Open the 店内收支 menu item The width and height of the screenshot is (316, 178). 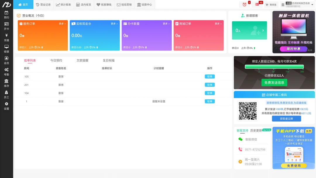tap(84, 4)
